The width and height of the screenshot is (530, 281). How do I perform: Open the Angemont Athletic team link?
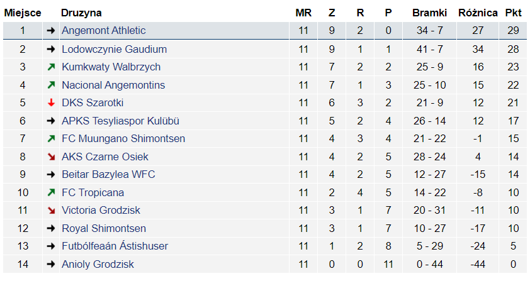pos(103,31)
